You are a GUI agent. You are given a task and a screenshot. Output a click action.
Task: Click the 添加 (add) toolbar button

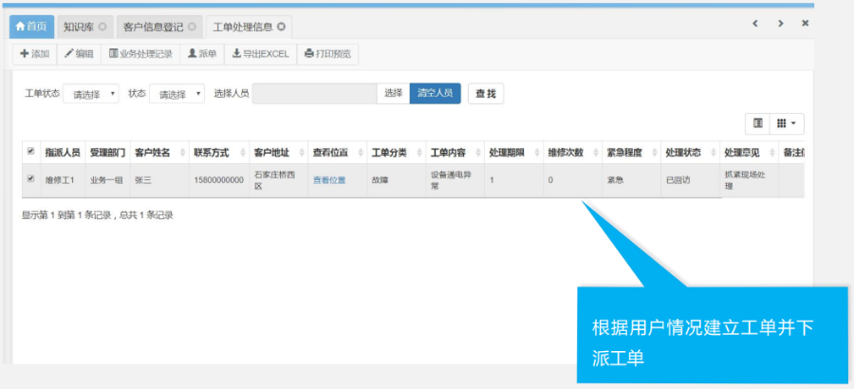pyautogui.click(x=35, y=54)
